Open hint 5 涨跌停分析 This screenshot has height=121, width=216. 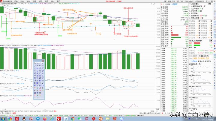pos(198,16)
